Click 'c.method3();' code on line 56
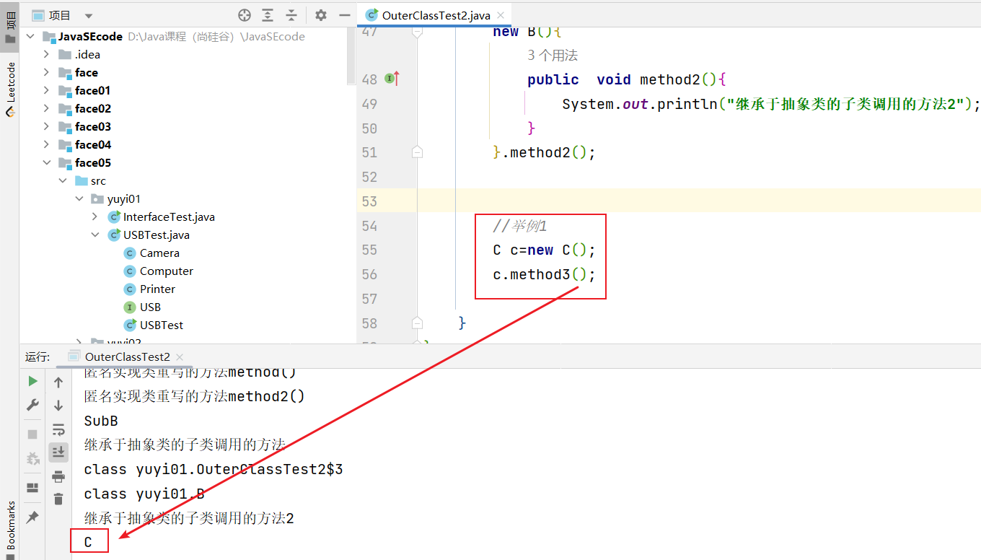This screenshot has height=560, width=981. pyautogui.click(x=545, y=274)
